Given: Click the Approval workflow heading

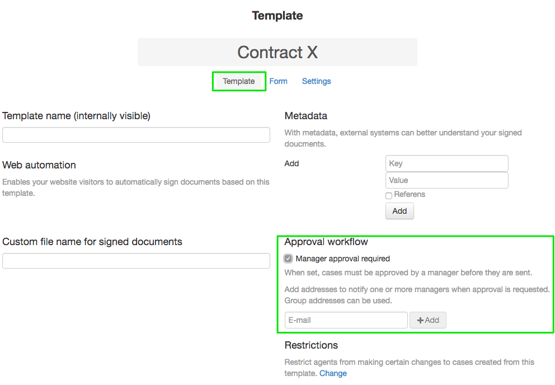Looking at the screenshot, I should [326, 242].
